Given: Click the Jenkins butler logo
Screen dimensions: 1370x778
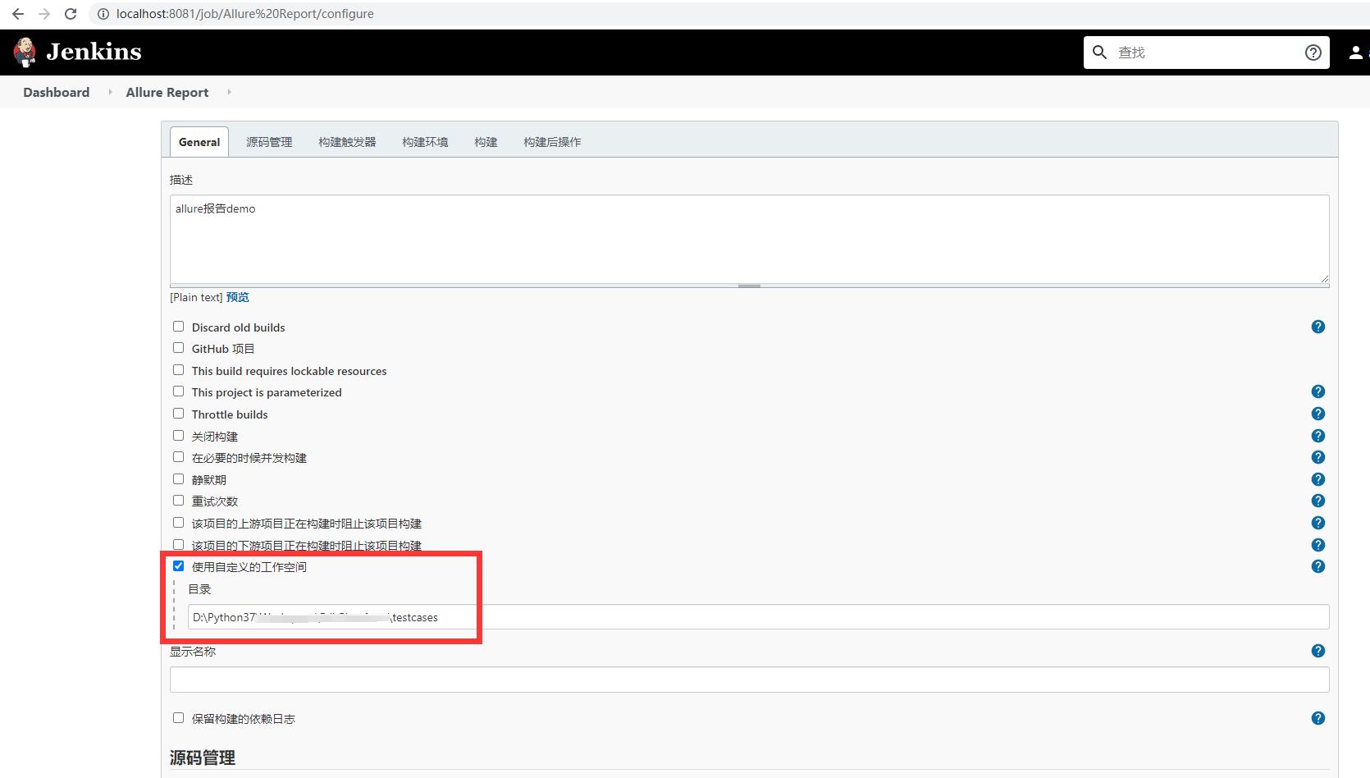Looking at the screenshot, I should point(25,52).
